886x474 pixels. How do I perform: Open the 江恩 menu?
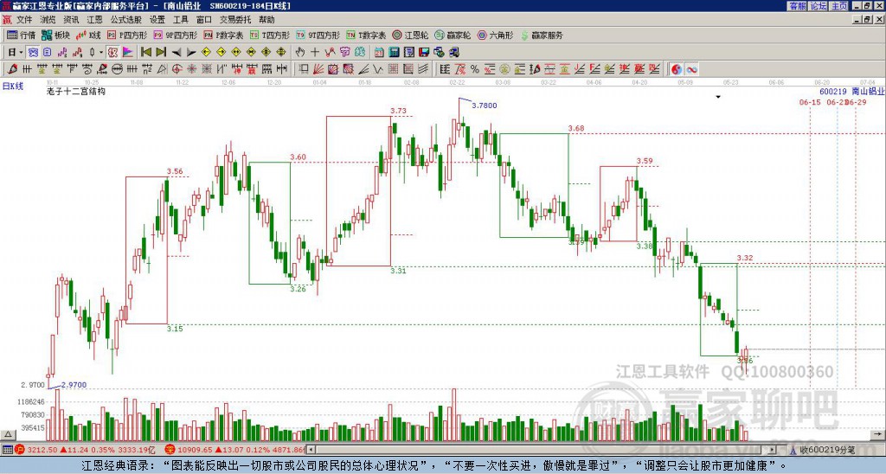pos(95,20)
